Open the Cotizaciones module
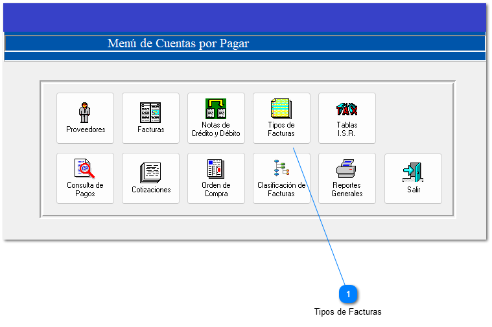This screenshot has height=327, width=492. [x=150, y=178]
